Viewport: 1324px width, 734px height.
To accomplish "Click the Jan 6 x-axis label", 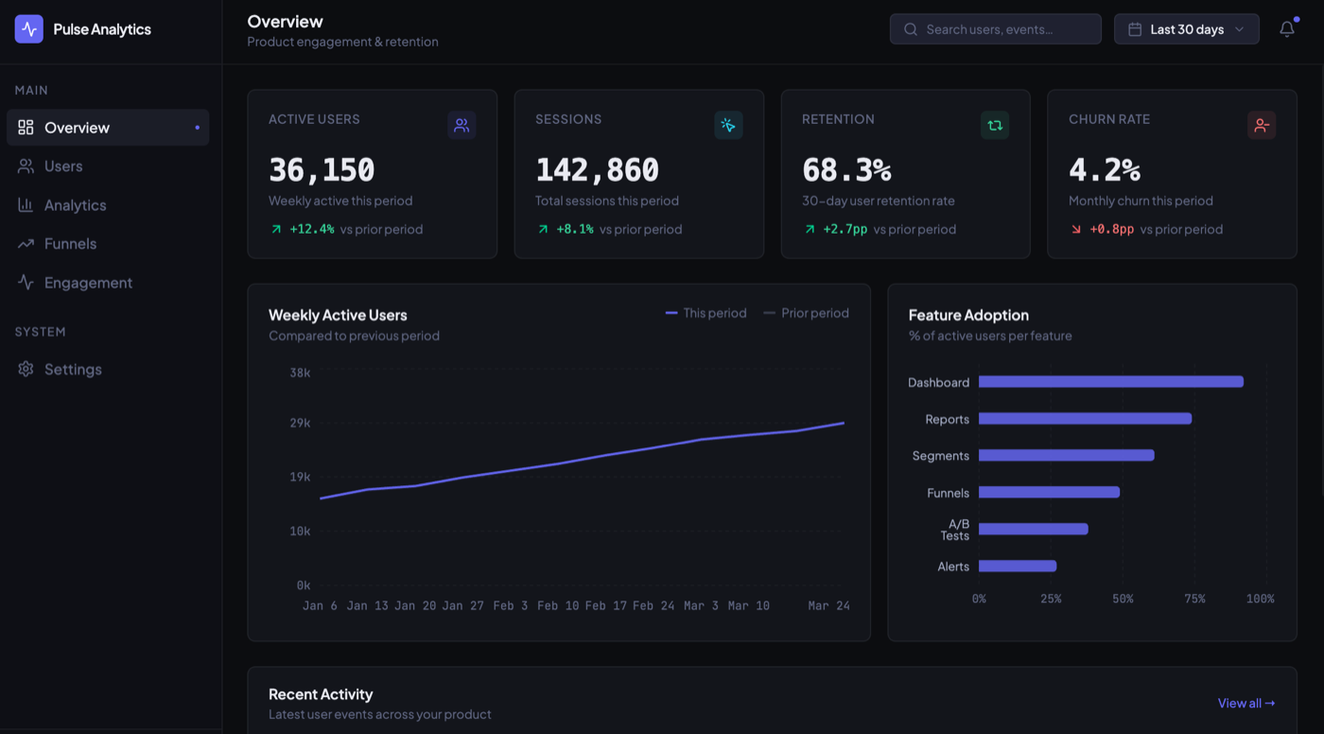I will [x=320, y=605].
